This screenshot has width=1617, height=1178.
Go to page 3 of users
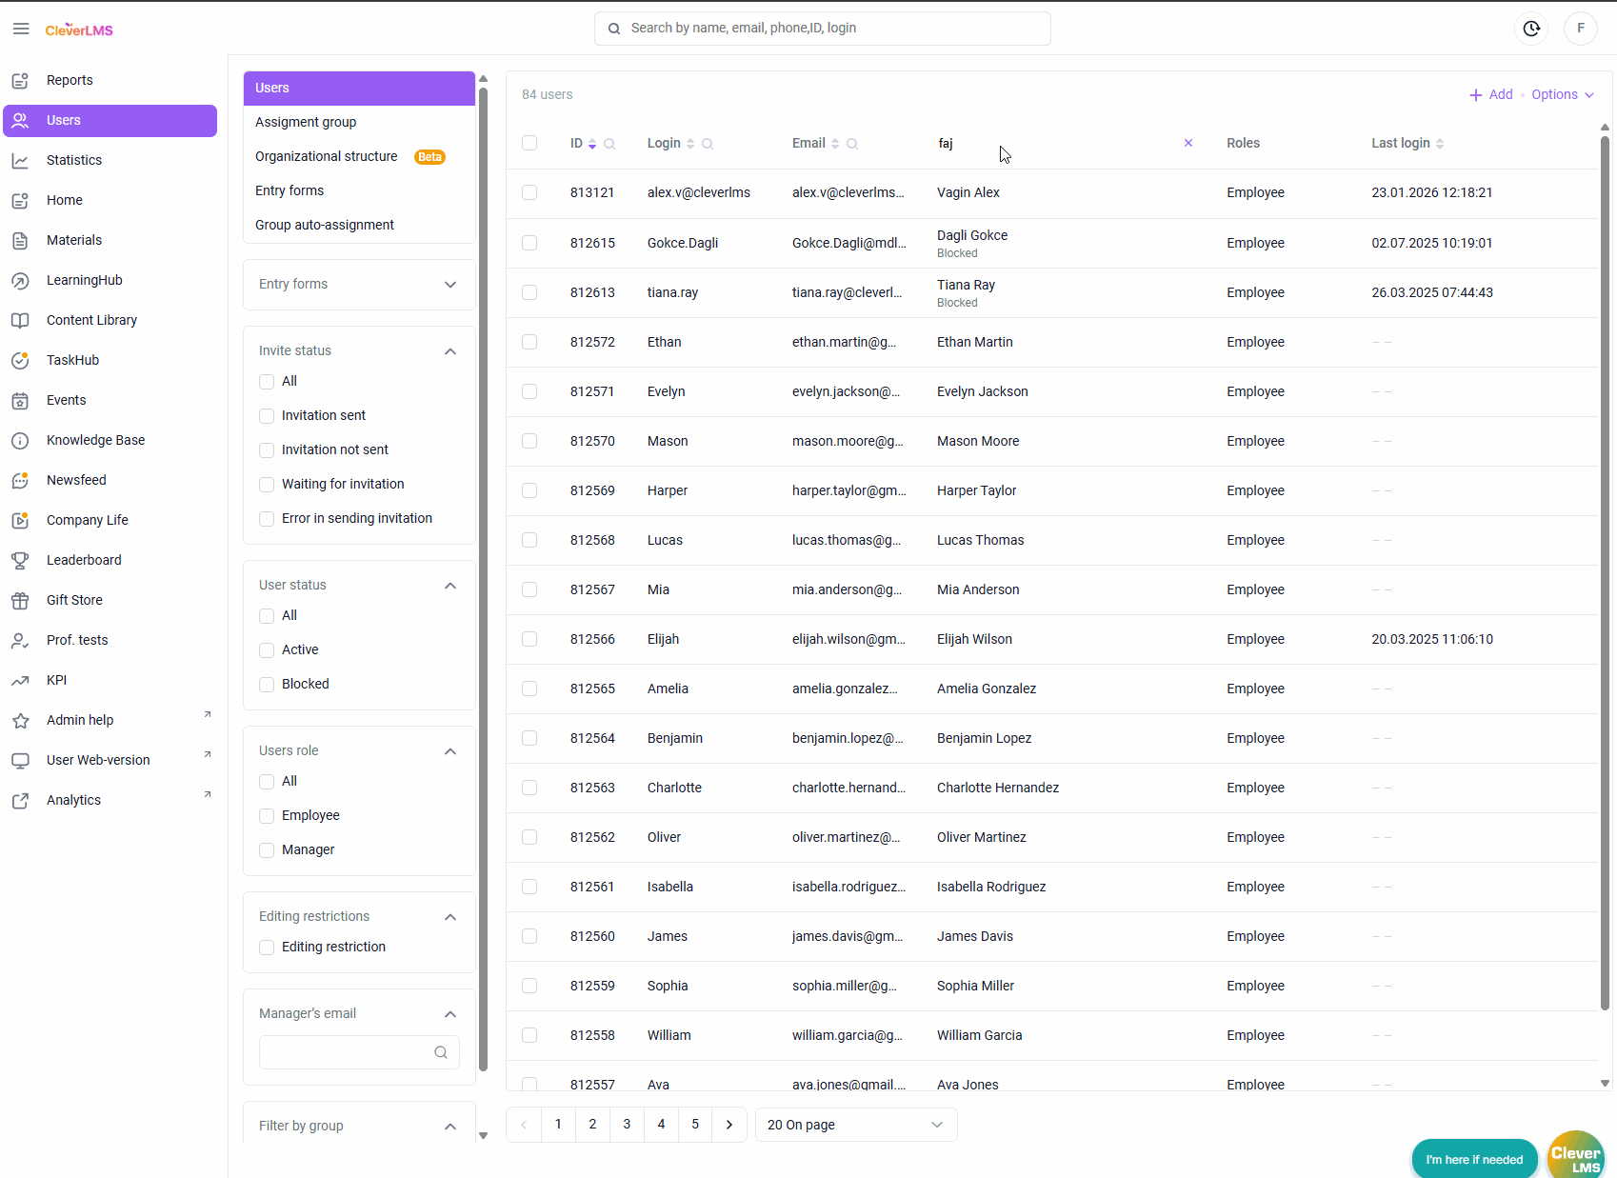click(x=627, y=1125)
